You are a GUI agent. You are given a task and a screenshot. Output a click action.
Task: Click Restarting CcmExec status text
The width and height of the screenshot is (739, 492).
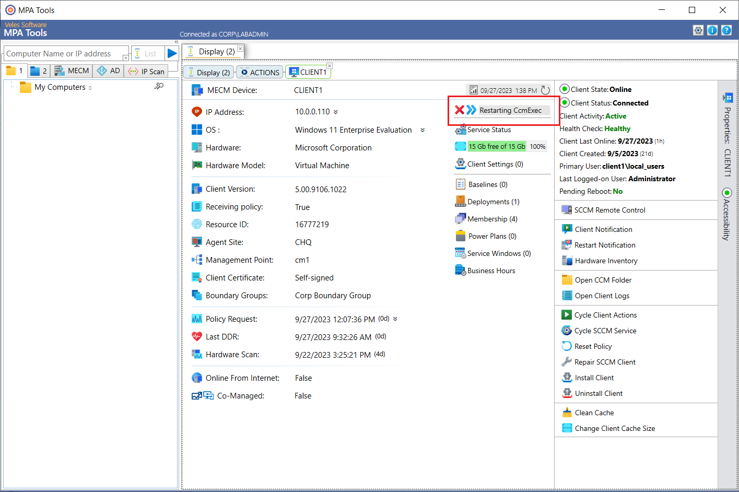point(510,110)
